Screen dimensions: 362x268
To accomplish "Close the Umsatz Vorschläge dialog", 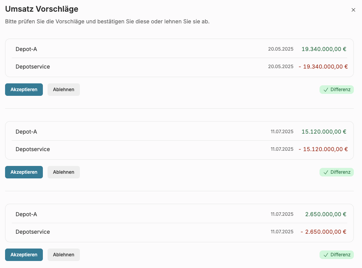I will tap(353, 10).
